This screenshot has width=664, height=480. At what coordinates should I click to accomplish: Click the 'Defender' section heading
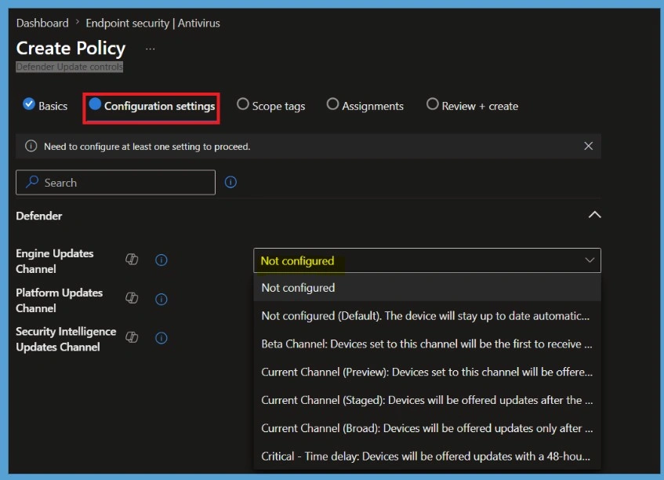click(39, 216)
